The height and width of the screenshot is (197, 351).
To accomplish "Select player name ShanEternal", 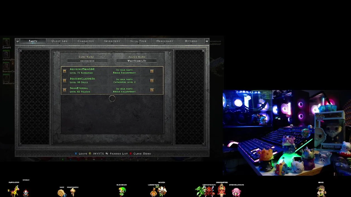I will pos(79,88).
